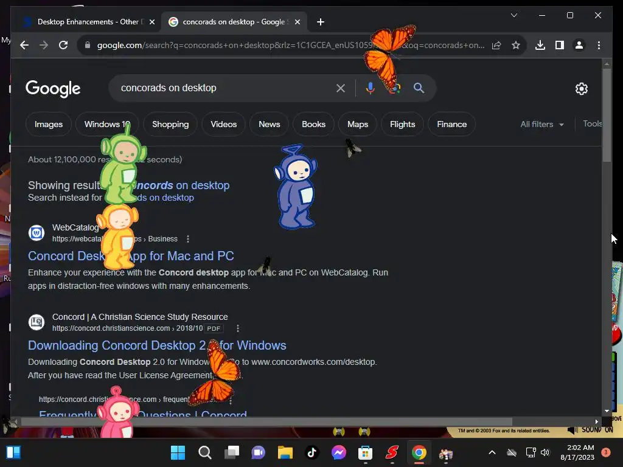Open Chrome three-dot menu
Viewport: 623px width, 467px height.
599,45
